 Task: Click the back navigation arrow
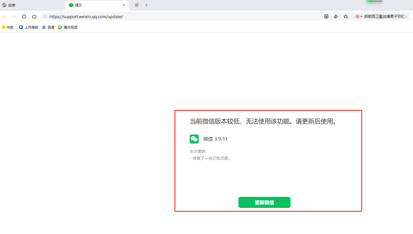click(4, 16)
